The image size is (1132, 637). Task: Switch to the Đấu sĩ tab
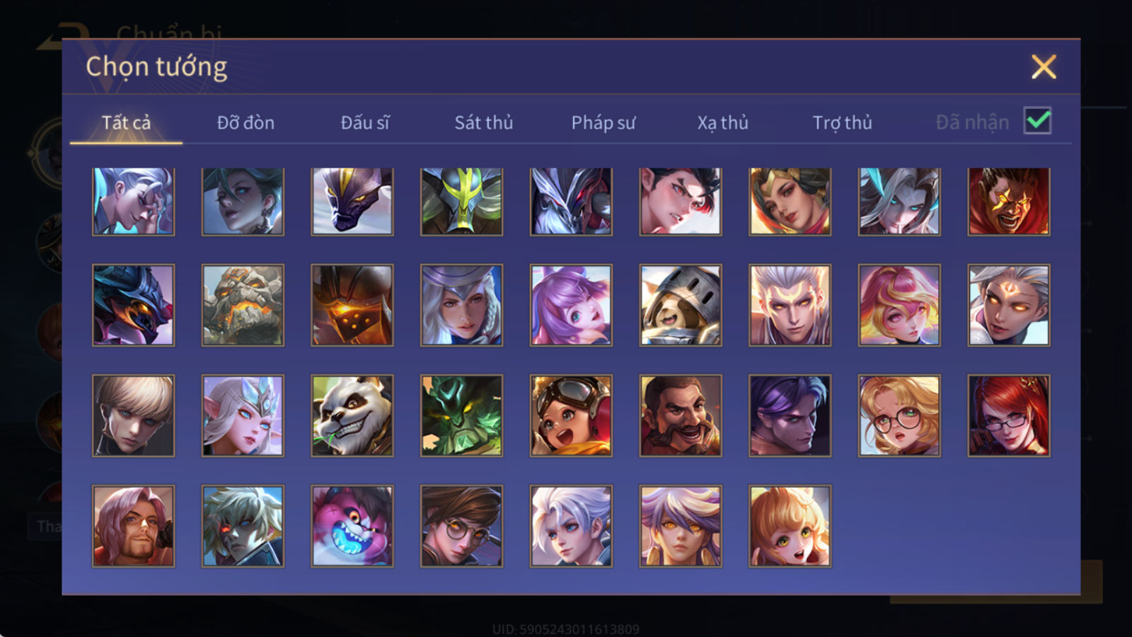point(365,122)
